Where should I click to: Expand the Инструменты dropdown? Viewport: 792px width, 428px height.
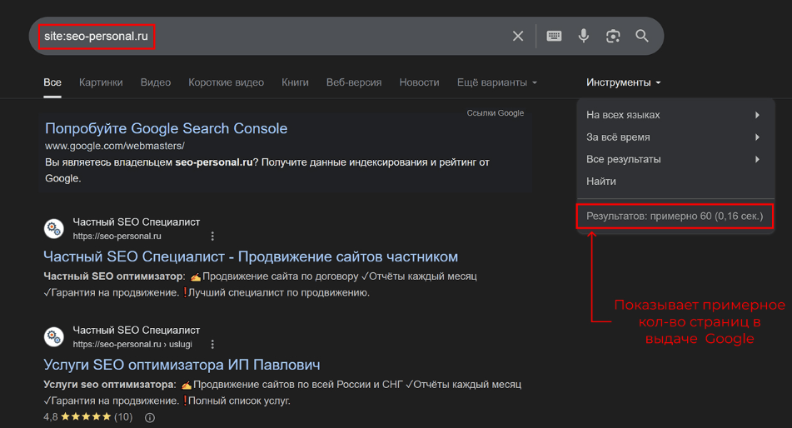(623, 82)
